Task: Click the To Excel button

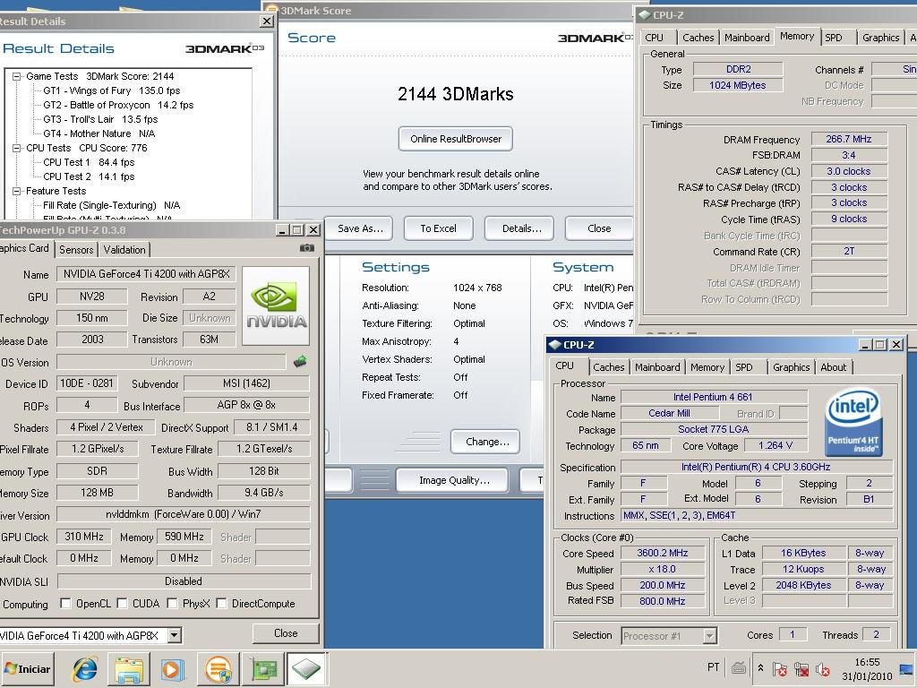Action: (x=438, y=228)
